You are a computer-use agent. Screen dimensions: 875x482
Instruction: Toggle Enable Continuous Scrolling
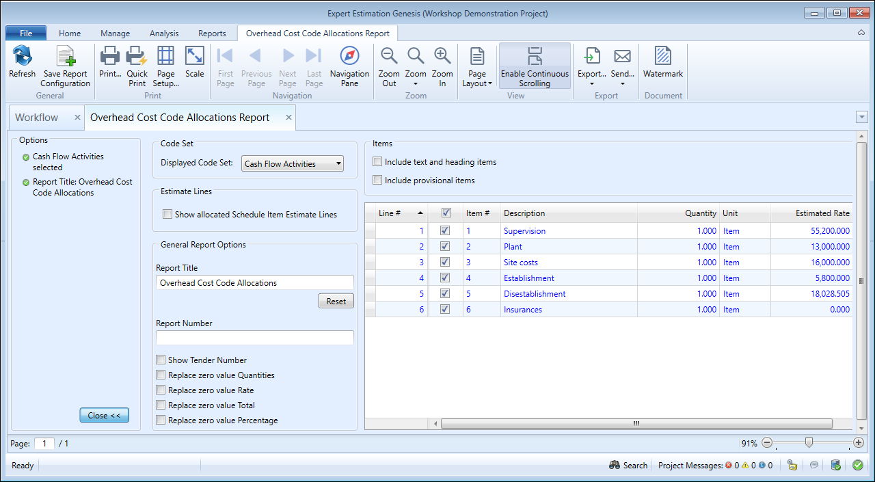coord(535,66)
